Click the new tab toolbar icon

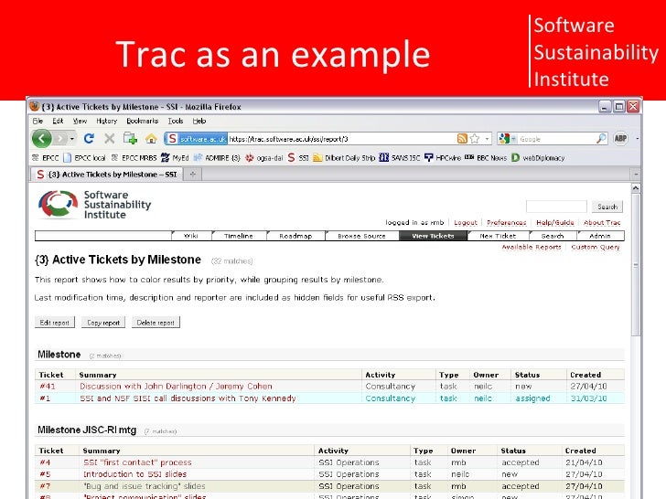tap(130, 138)
